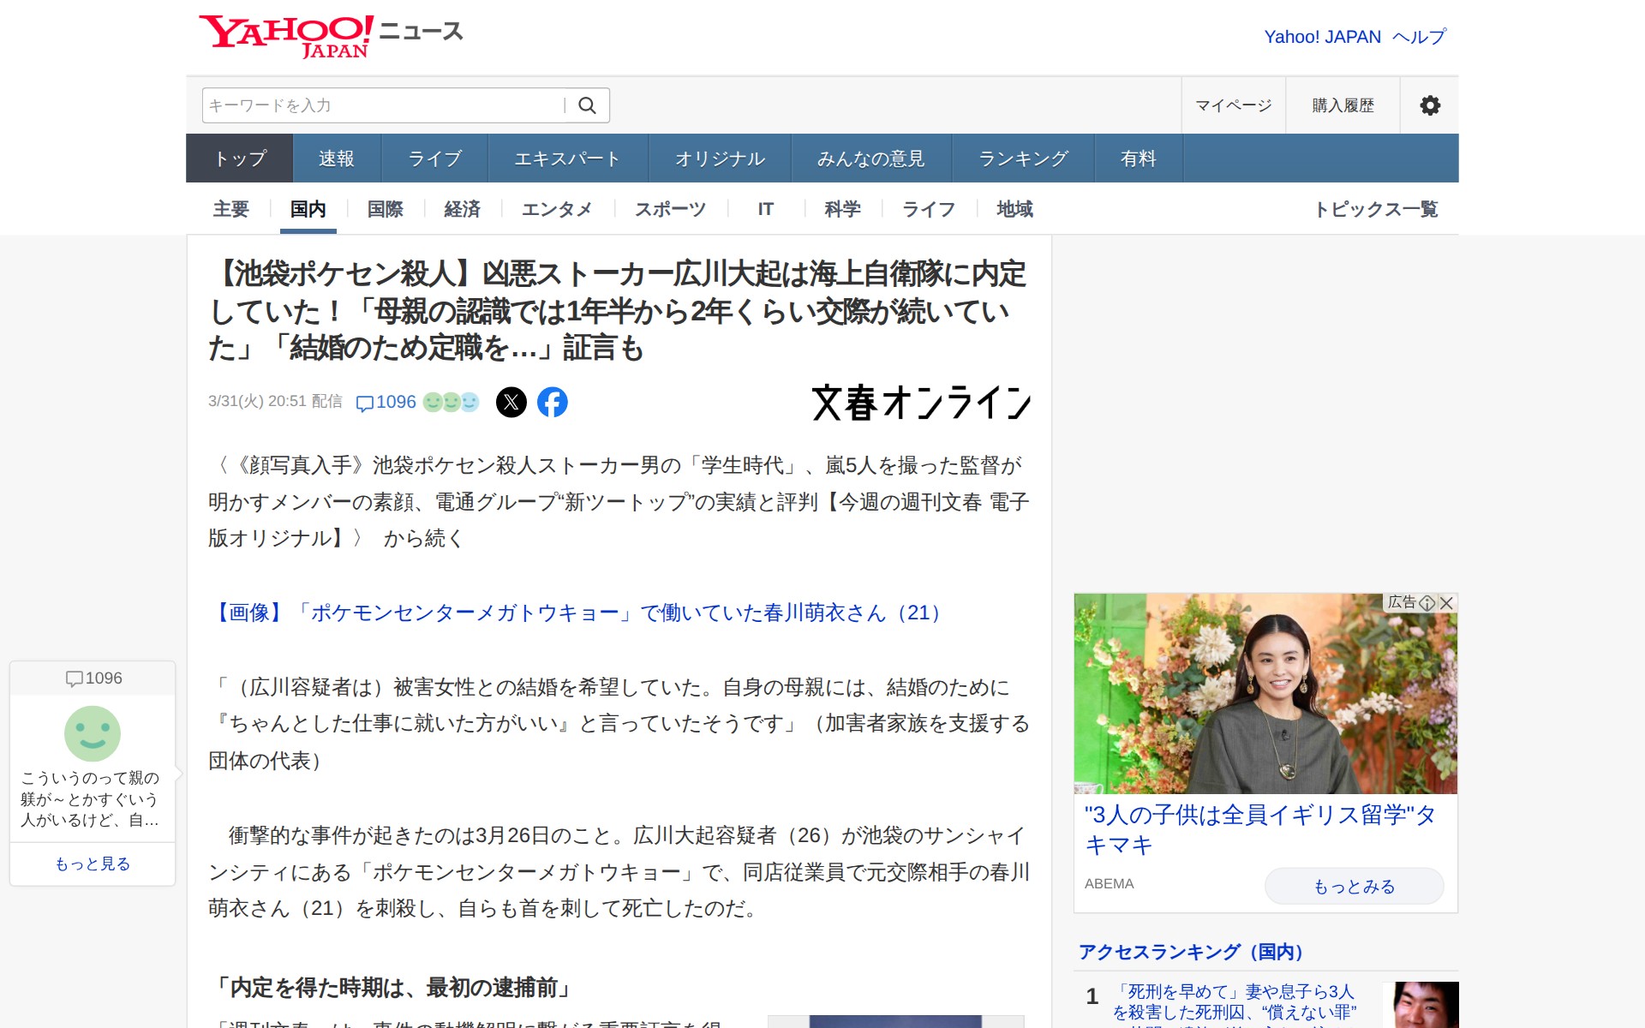The height and width of the screenshot is (1028, 1645).
Task: Select the スポーツ category tab
Action: tap(670, 209)
